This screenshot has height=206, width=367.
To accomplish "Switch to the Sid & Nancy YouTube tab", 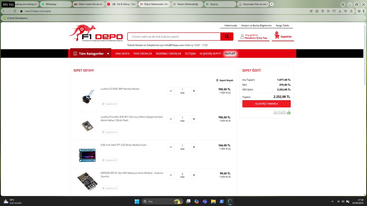I will 121,4.
